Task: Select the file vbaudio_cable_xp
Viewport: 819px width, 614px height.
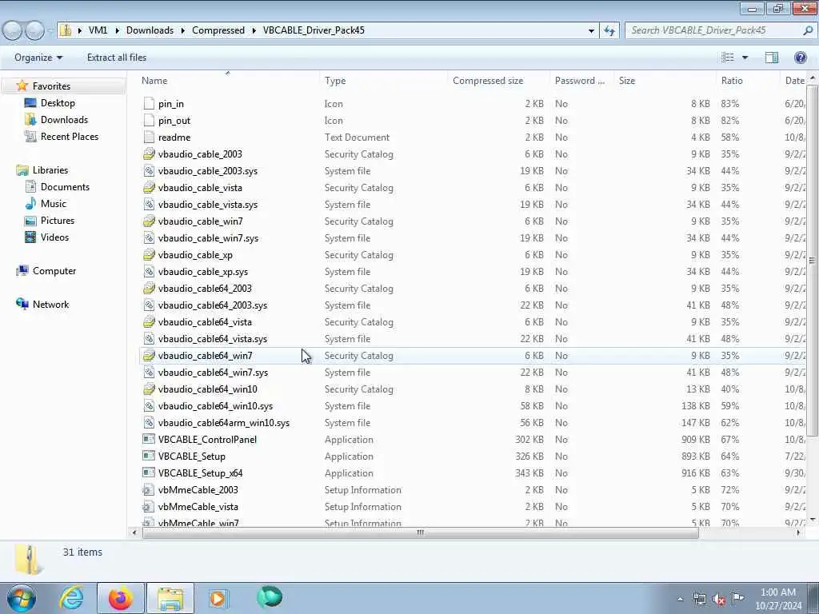Action: pos(195,255)
